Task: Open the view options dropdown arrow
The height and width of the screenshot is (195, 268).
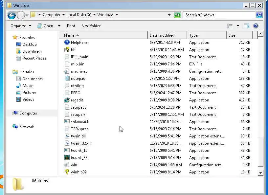Action: [238, 26]
